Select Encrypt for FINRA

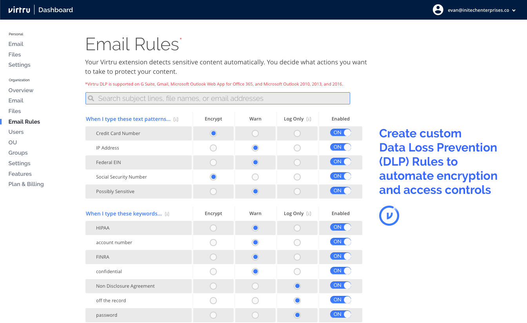coord(213,257)
